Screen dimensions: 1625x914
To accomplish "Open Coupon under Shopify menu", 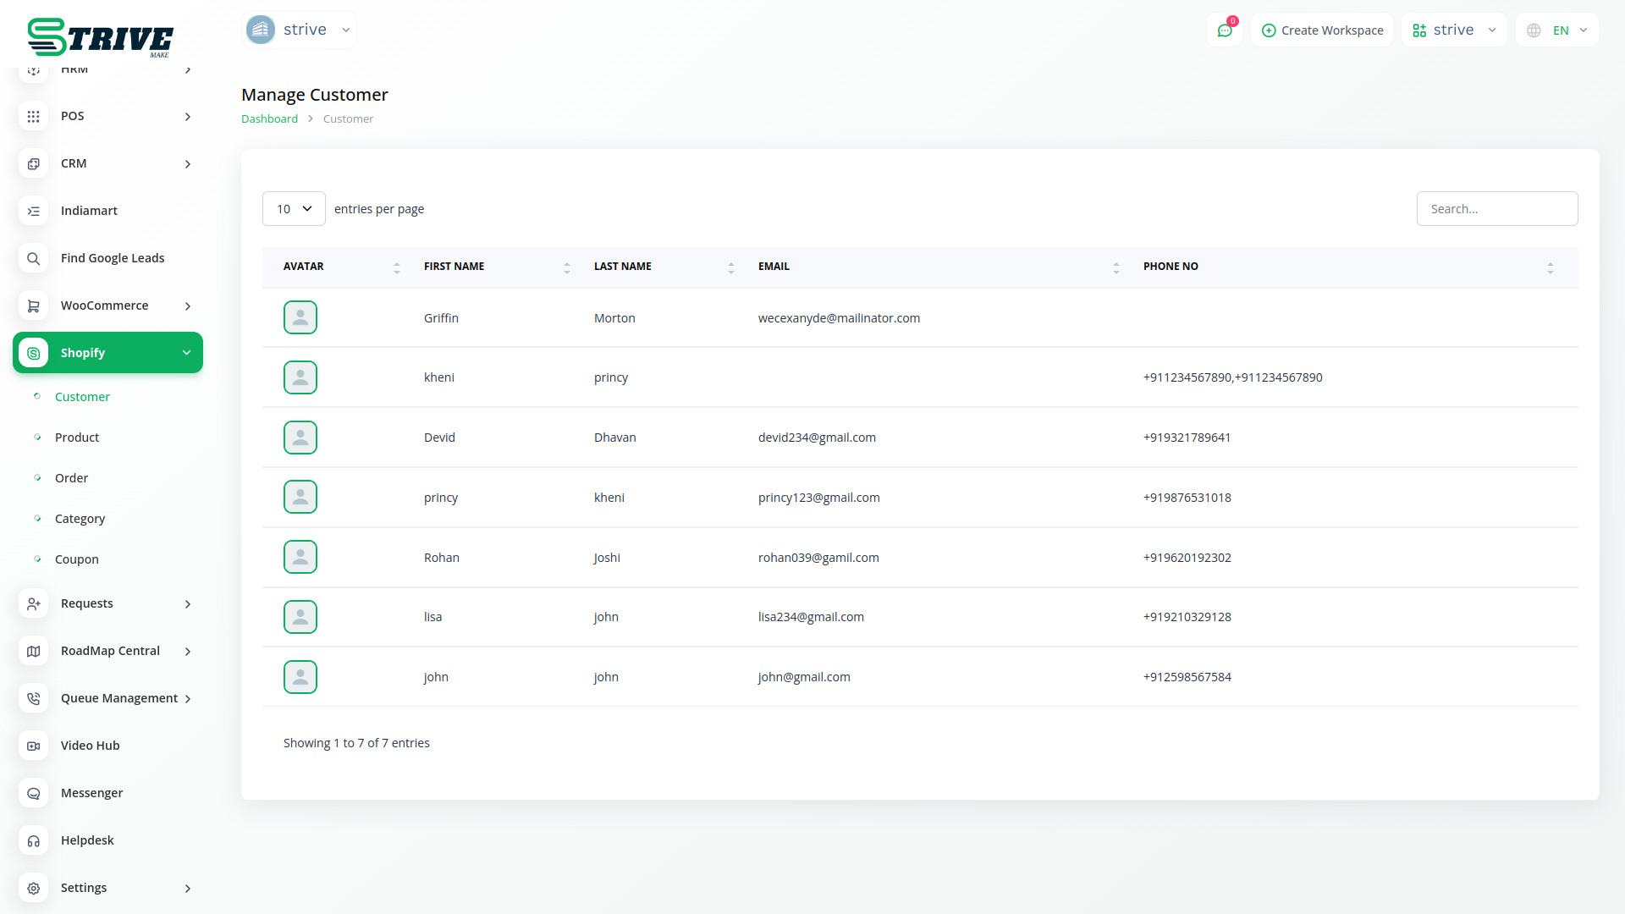I will (x=77, y=559).
